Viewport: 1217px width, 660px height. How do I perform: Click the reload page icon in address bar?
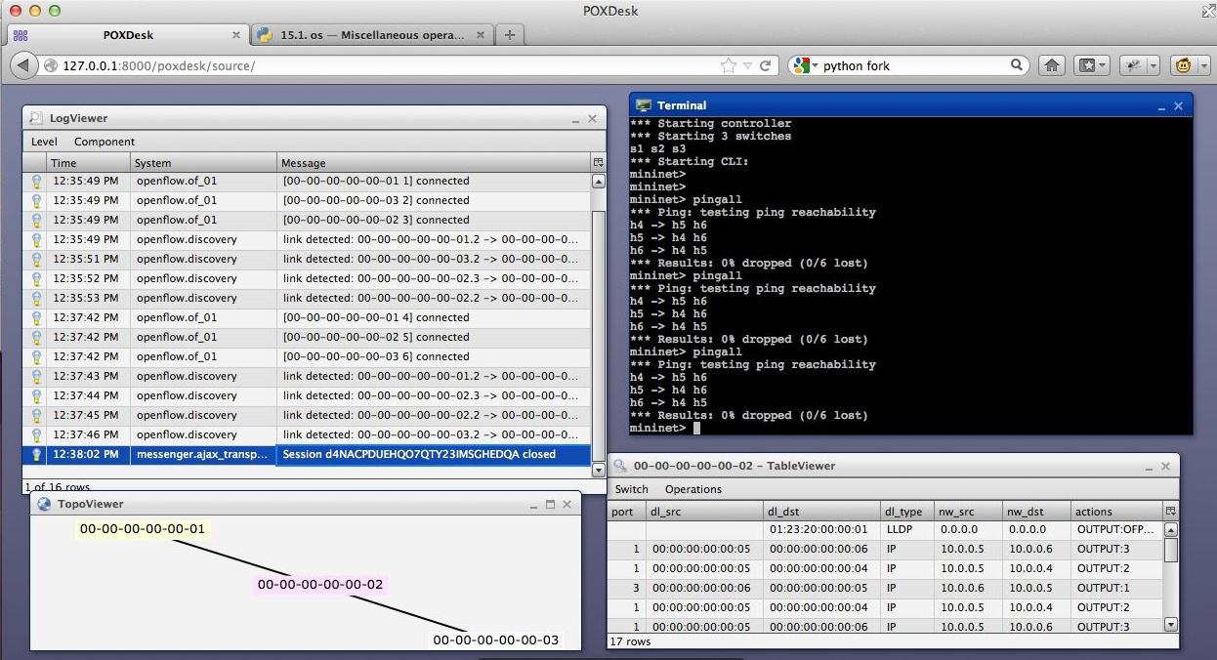pos(766,65)
